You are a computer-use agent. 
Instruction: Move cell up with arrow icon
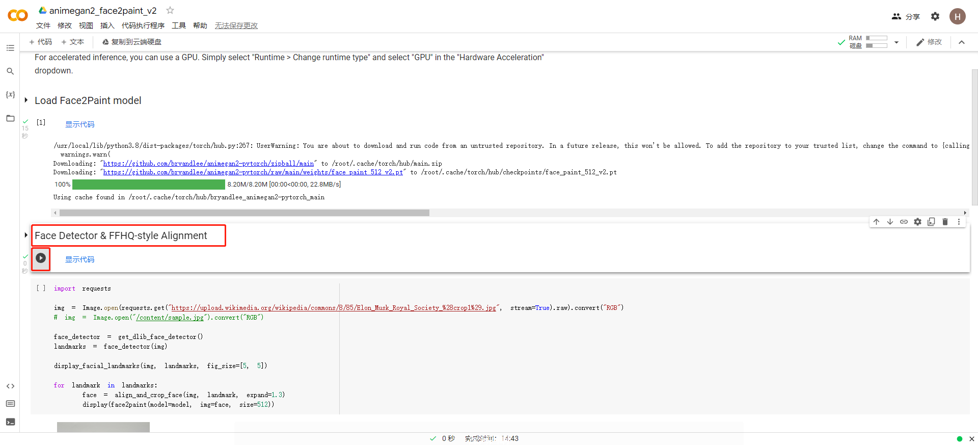(x=876, y=222)
